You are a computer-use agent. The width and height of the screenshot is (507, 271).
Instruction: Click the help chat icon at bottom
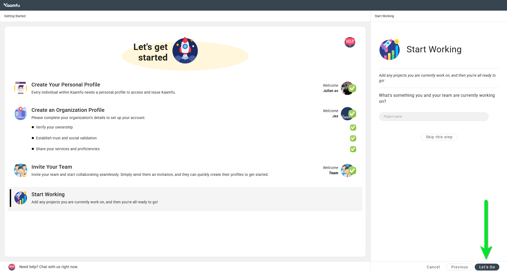[x=12, y=267]
